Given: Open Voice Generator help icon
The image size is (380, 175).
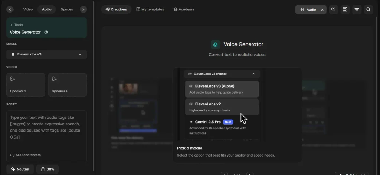Looking at the screenshot, I should coord(46,33).
